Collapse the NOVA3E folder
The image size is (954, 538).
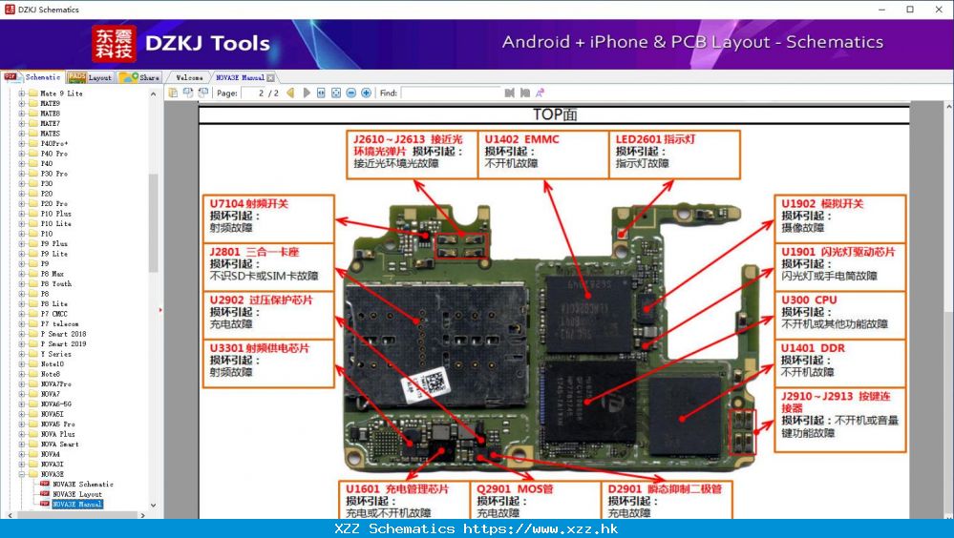[x=21, y=474]
